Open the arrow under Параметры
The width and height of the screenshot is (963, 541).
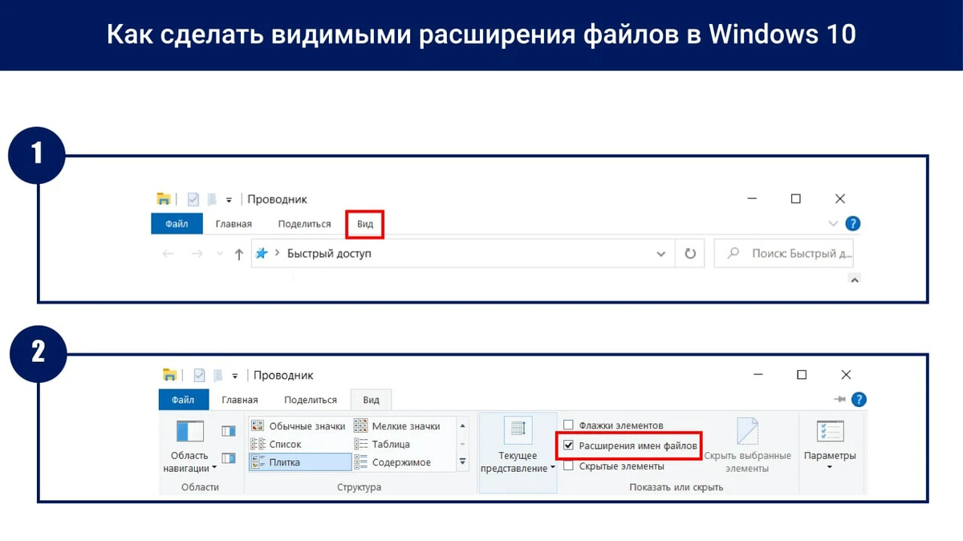tap(830, 467)
